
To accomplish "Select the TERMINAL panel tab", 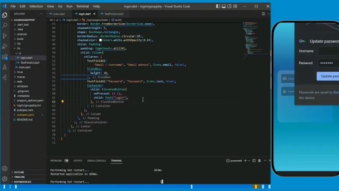I will click(x=117, y=161).
